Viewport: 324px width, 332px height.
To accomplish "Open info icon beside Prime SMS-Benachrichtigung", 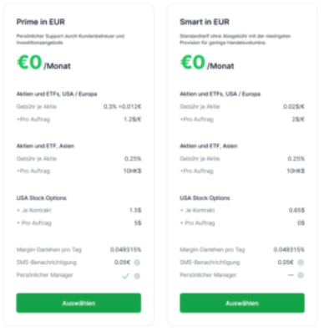I will coord(137,263).
